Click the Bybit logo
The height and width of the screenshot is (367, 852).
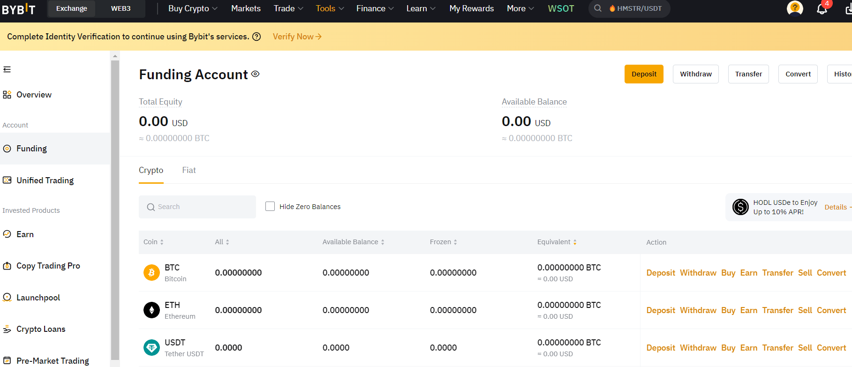[18, 8]
